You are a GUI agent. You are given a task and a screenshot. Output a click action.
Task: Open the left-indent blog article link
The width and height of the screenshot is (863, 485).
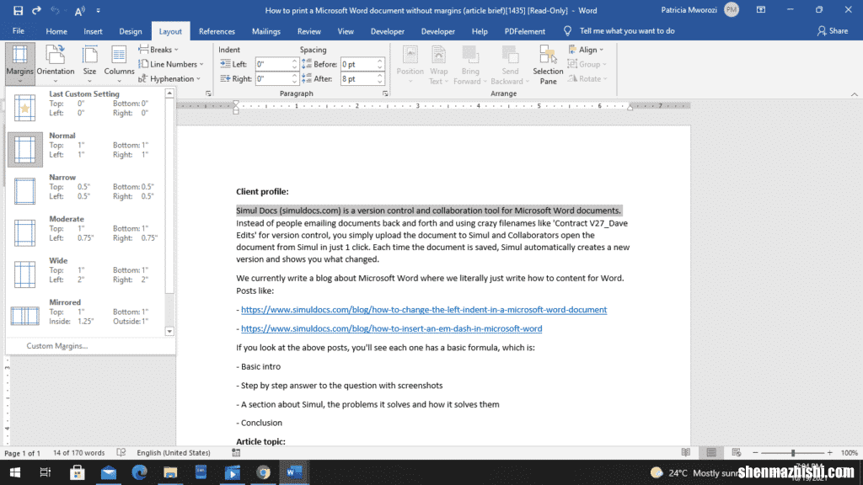click(424, 310)
